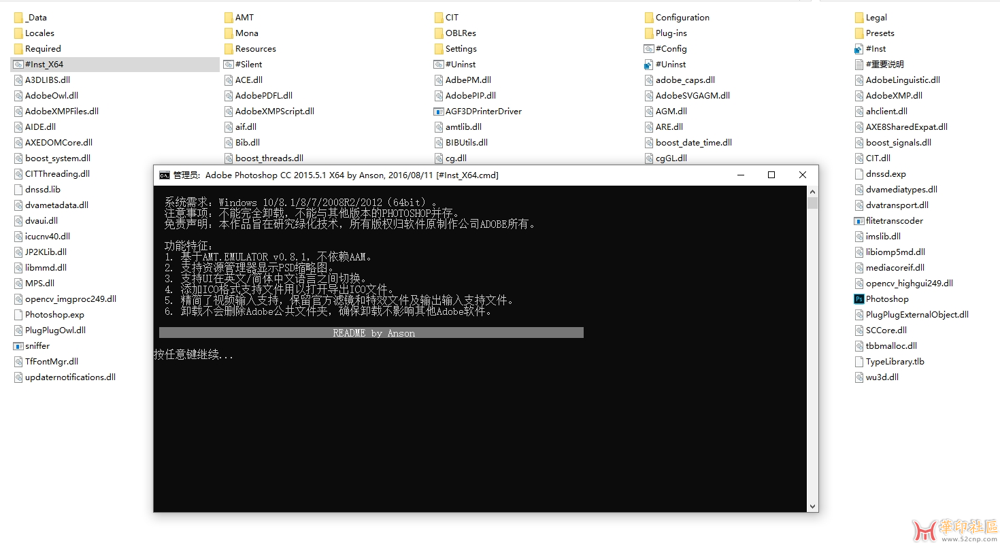Click ACE.dll file
The image size is (1000, 544).
(x=243, y=80)
